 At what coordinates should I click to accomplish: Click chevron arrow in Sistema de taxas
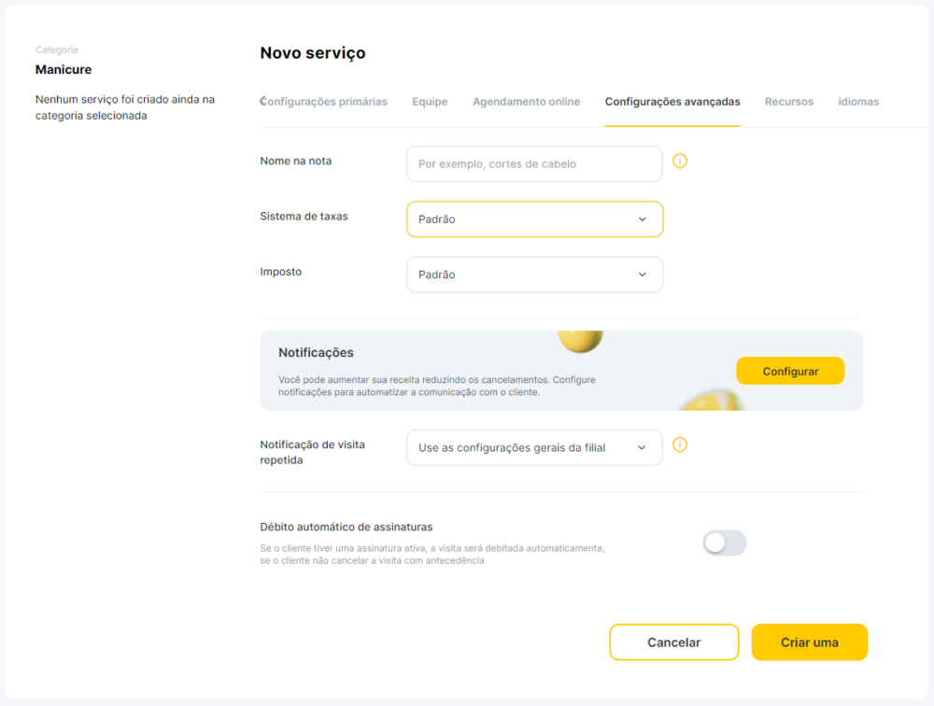coord(643,219)
